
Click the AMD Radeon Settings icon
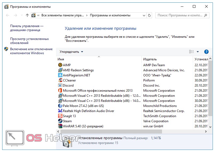tap(60, 70)
